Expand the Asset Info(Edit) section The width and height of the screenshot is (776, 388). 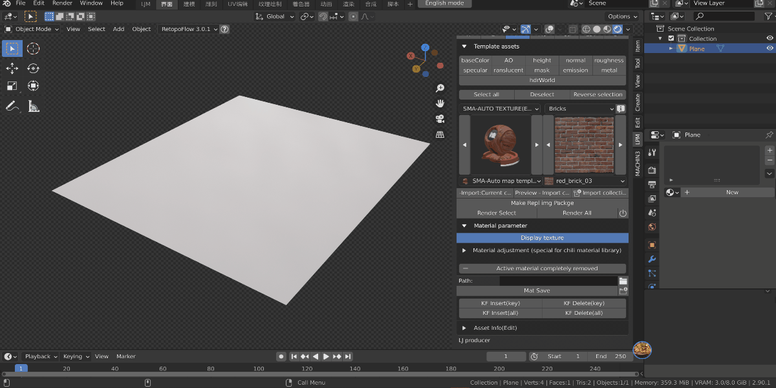tap(464, 328)
